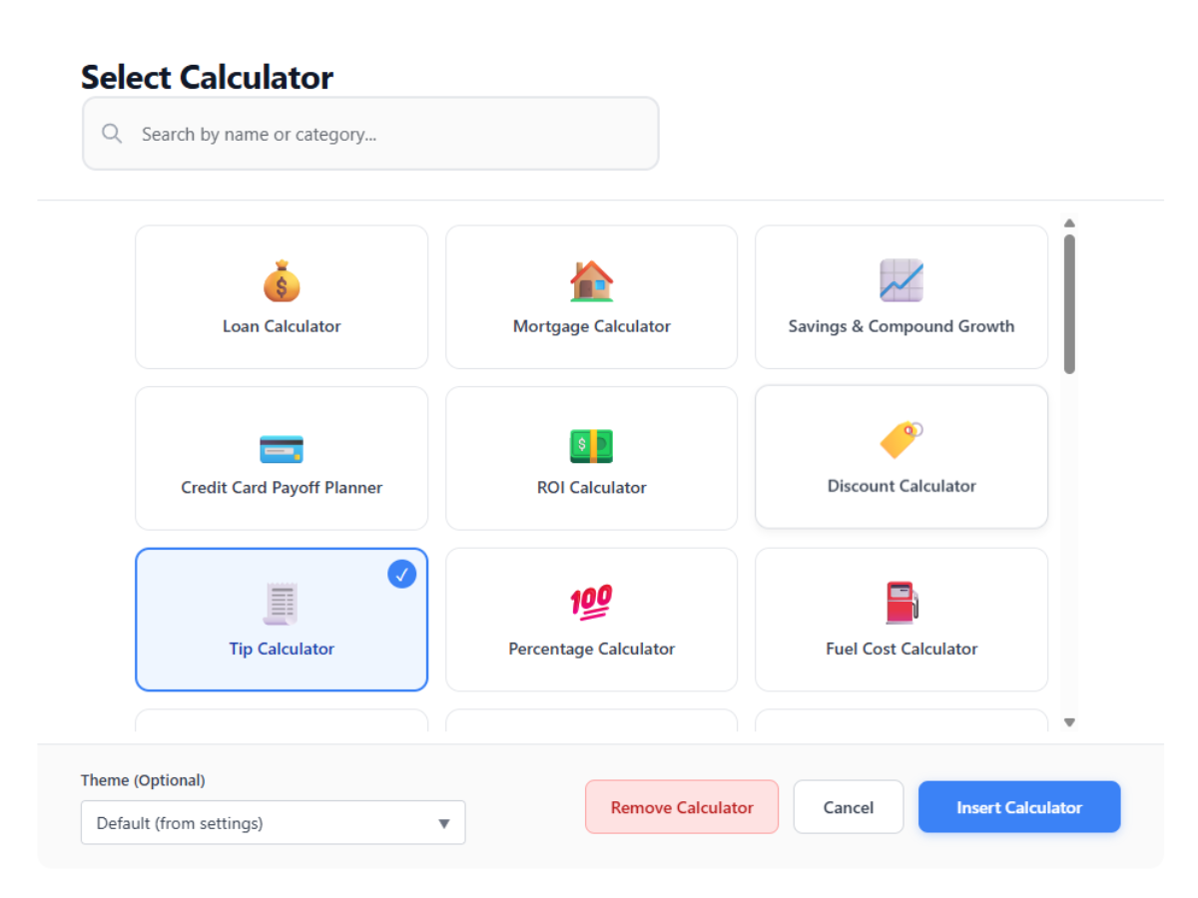Select the Fuel Cost Calculator card
The height and width of the screenshot is (898, 1198).
[900, 620]
